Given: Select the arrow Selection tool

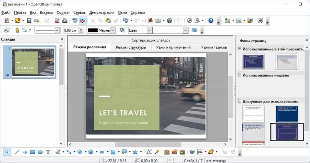Looking at the screenshot, I should [7, 152].
